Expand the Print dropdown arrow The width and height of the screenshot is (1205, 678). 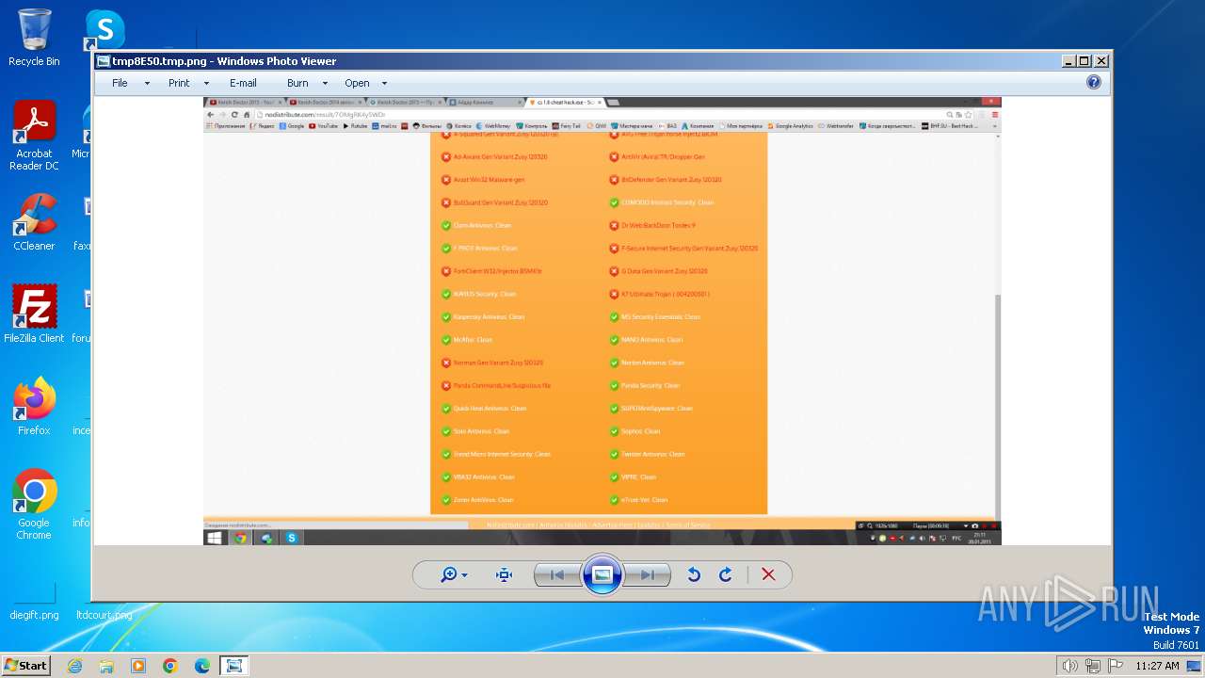[206, 84]
